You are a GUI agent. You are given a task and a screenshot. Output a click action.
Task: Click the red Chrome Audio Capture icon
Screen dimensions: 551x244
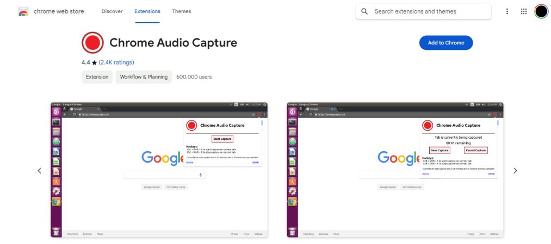[x=92, y=43]
